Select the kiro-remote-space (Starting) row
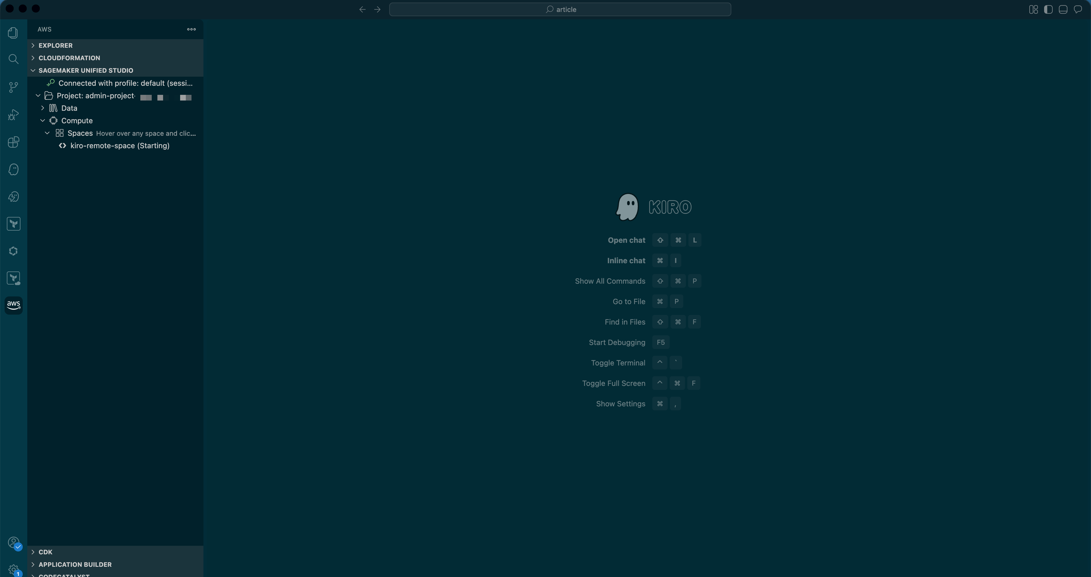Screen dimensions: 1091x577 (x=115, y=146)
